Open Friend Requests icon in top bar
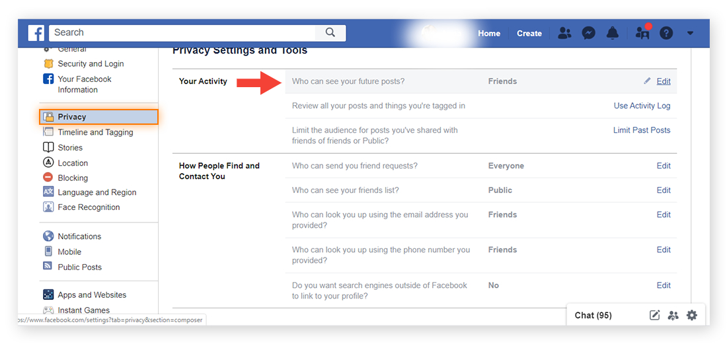Screen dimensions: 727x346 coord(564,33)
